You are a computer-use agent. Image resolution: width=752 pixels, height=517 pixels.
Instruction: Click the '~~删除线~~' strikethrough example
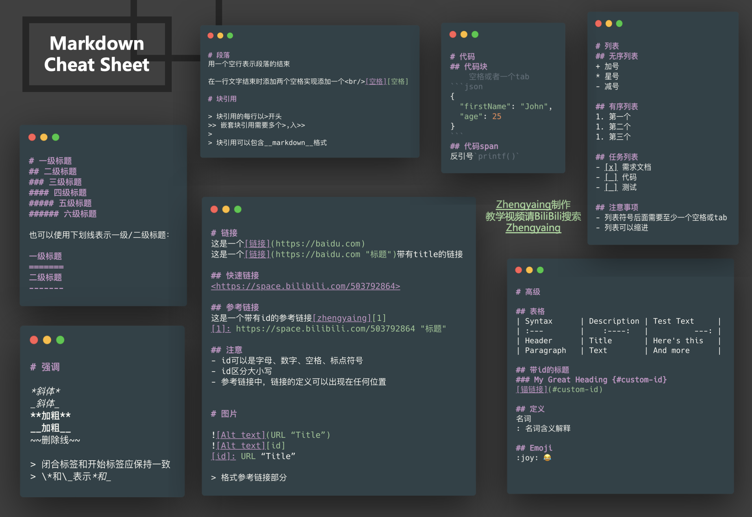tap(55, 440)
